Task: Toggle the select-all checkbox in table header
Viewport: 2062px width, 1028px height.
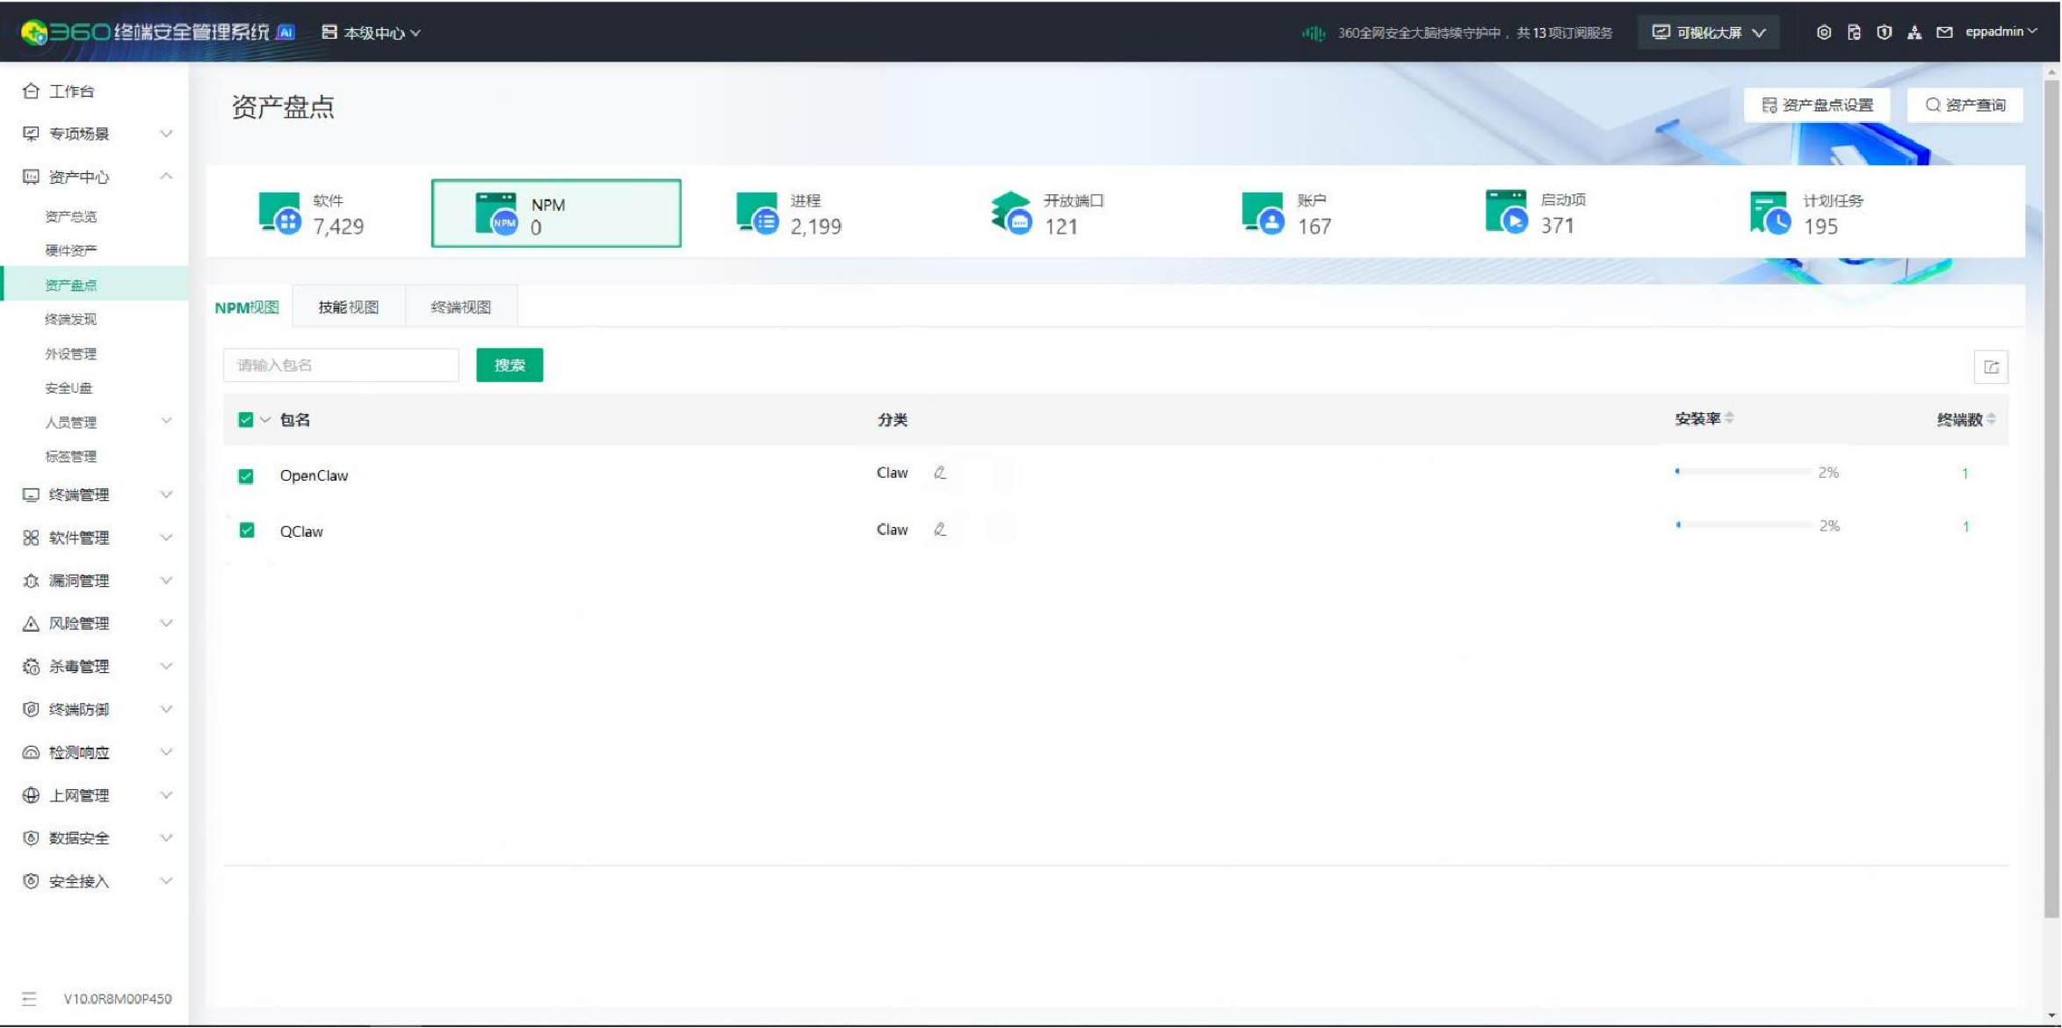Action: [x=245, y=420]
